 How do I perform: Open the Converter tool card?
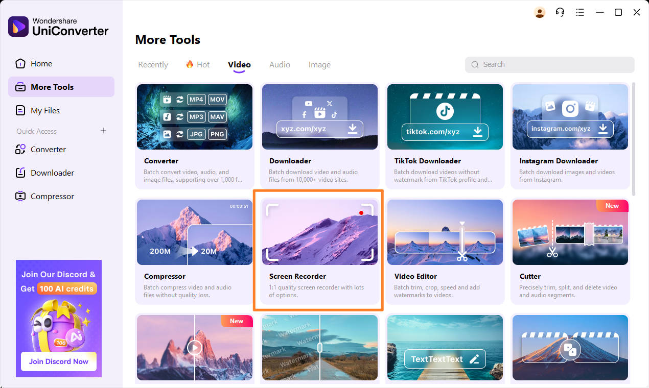194,136
